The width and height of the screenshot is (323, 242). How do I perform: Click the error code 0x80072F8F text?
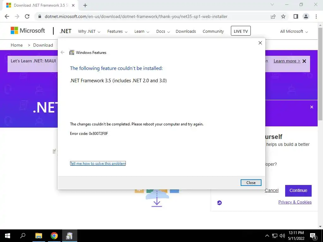[89, 134]
